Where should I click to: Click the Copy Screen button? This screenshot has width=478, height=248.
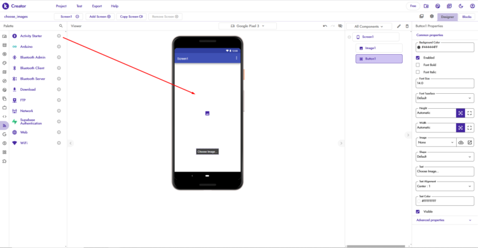coord(131,16)
